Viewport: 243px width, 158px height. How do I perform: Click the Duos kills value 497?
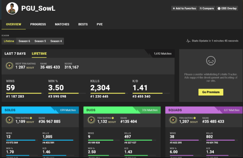(128, 137)
